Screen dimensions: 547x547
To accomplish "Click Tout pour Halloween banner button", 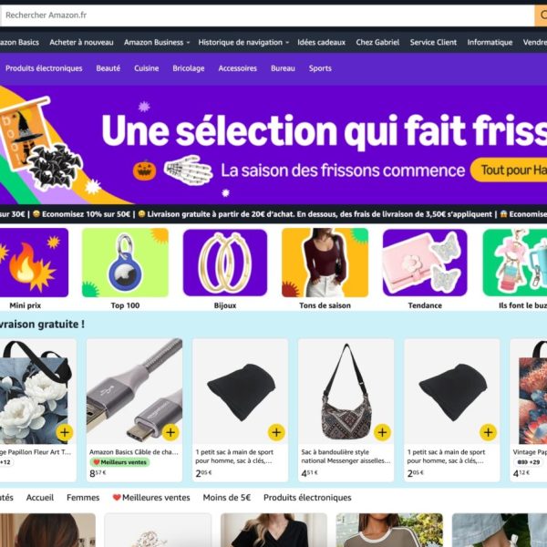I will [x=509, y=170].
